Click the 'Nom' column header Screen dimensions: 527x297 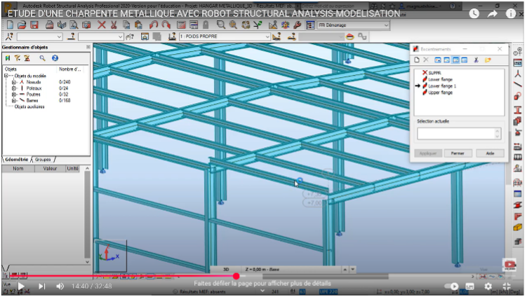click(x=18, y=169)
